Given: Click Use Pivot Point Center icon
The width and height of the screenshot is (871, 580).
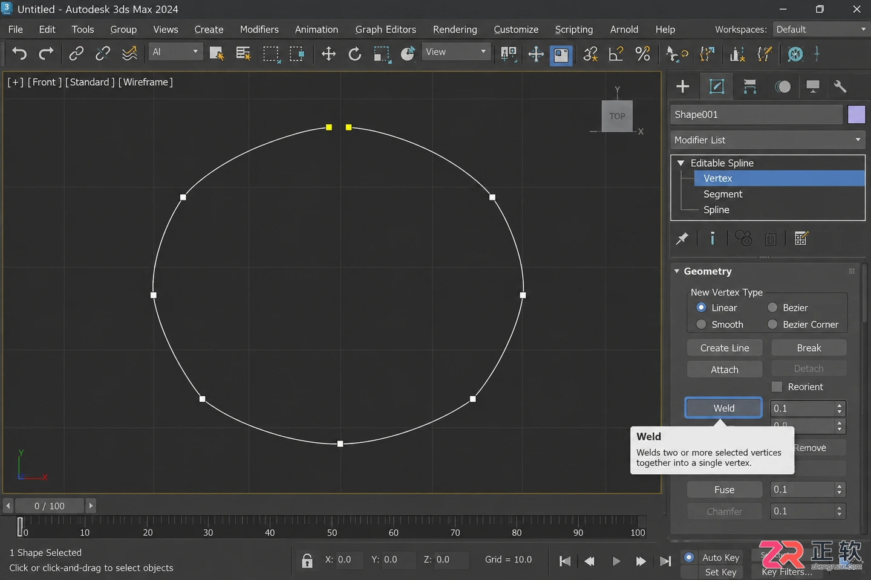Looking at the screenshot, I should [509, 54].
